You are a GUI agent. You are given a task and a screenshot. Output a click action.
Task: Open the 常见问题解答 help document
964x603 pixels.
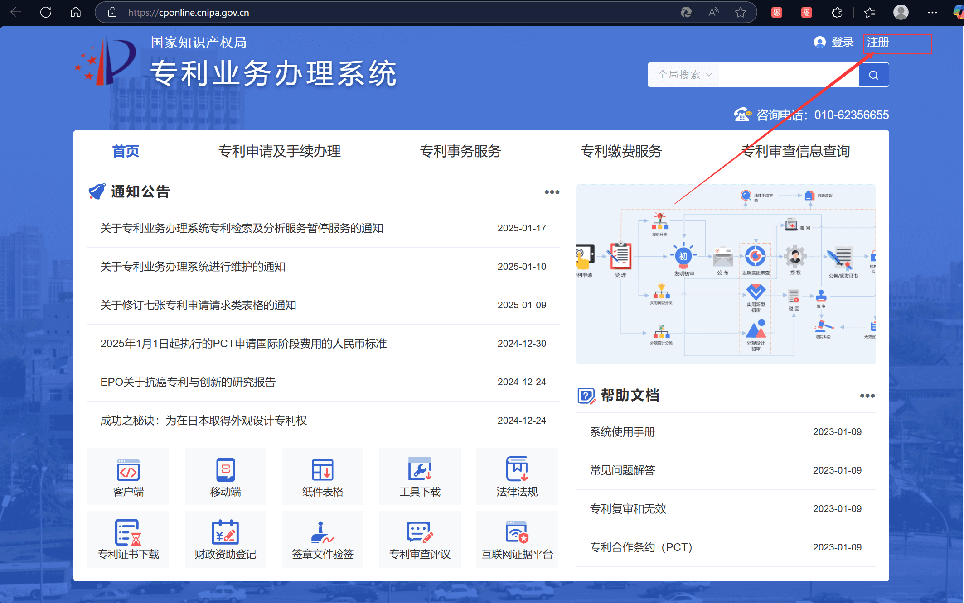(x=622, y=470)
